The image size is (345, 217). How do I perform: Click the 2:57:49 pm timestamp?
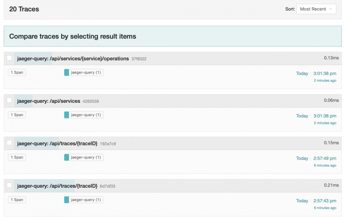tap(325, 158)
